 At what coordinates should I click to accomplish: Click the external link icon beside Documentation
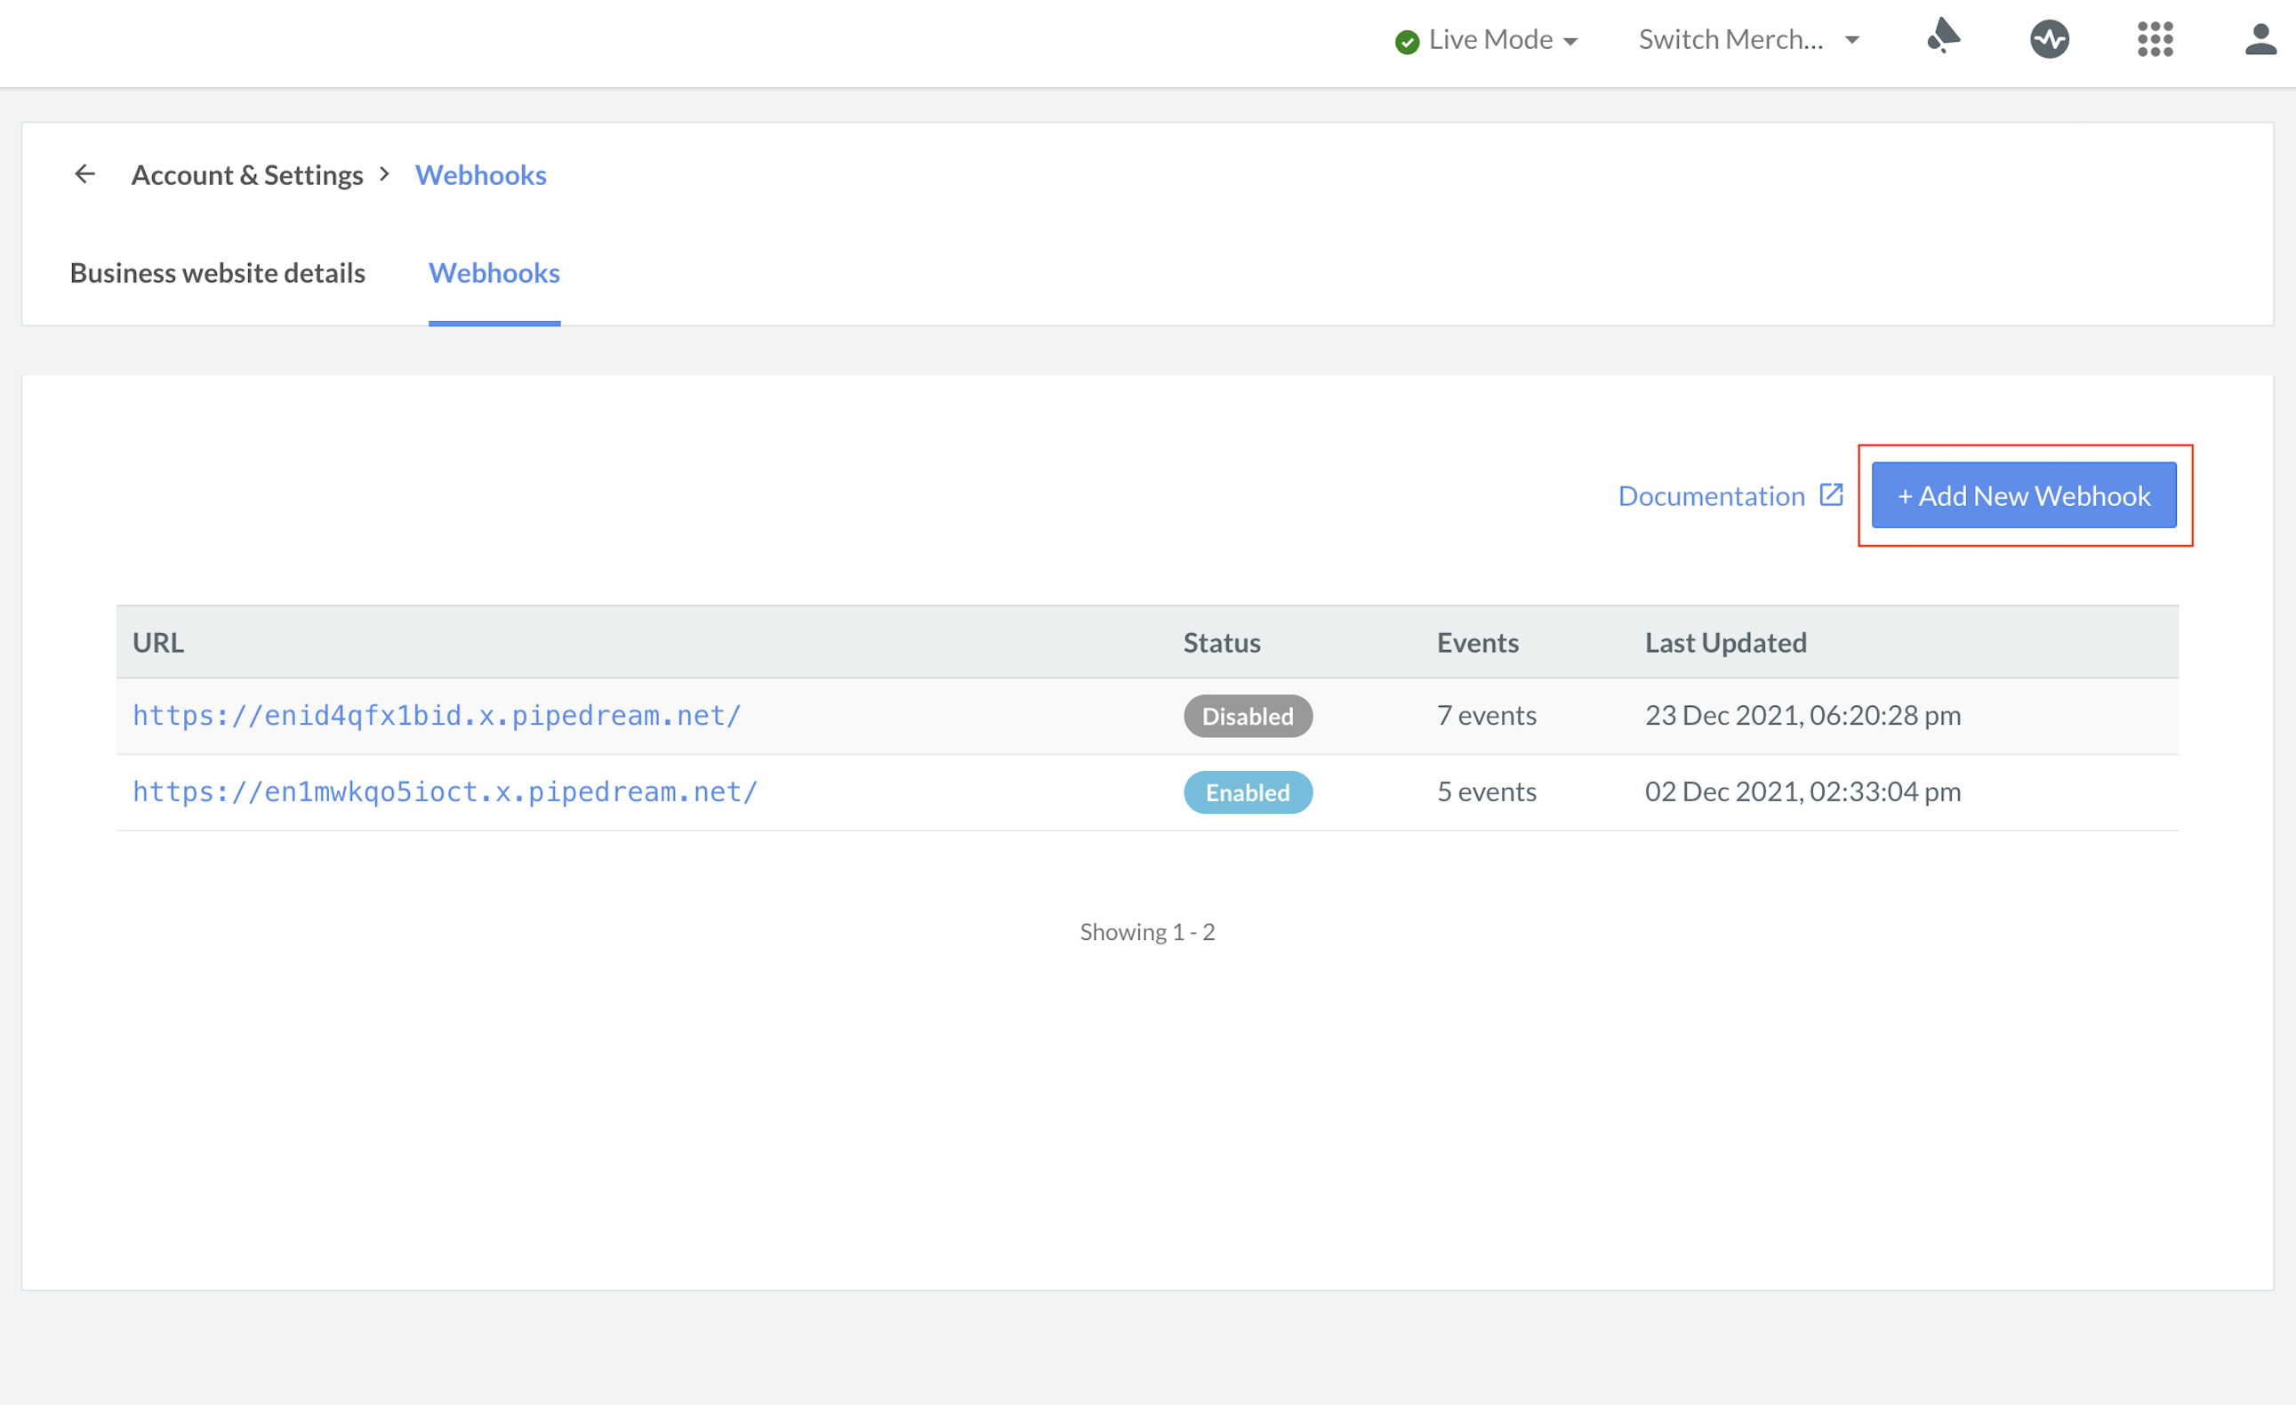(1831, 494)
